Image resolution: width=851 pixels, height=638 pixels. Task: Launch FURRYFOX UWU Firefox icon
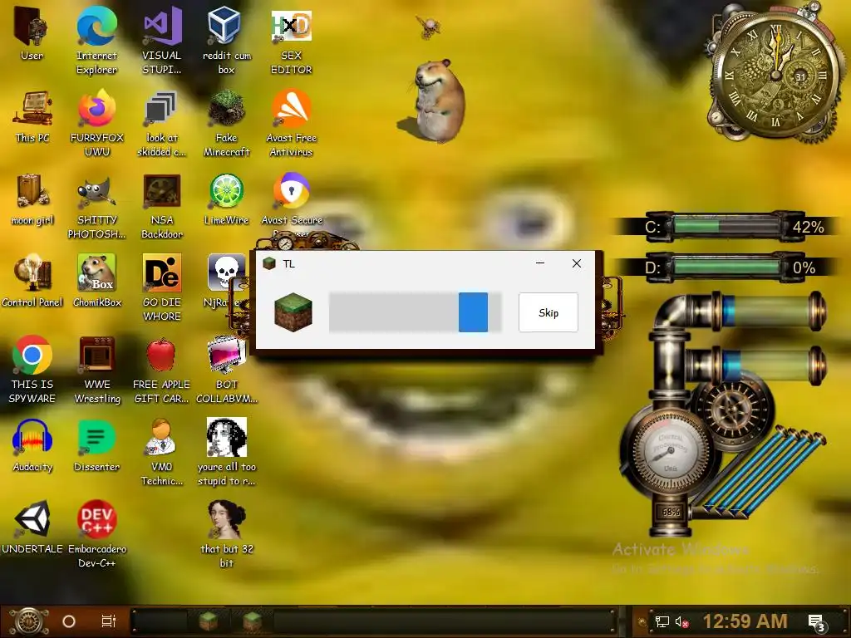pos(96,123)
